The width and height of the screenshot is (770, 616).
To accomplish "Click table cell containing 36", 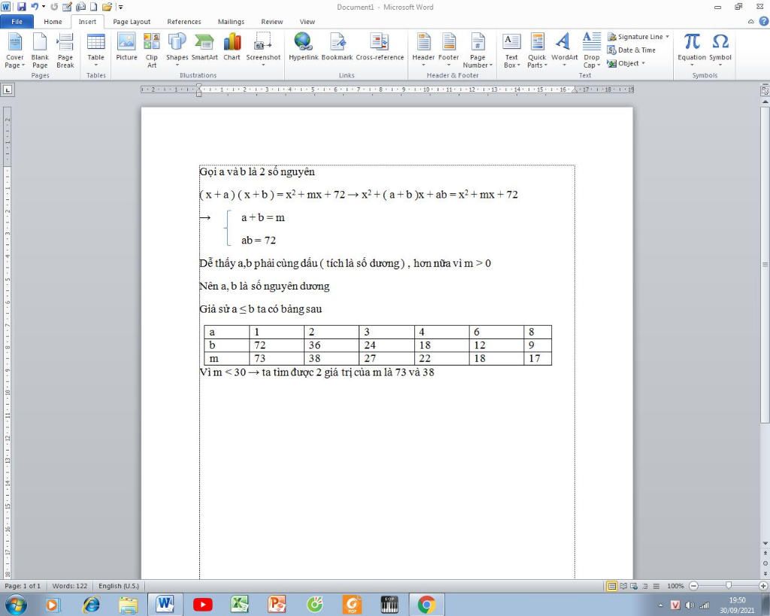I will click(x=332, y=344).
